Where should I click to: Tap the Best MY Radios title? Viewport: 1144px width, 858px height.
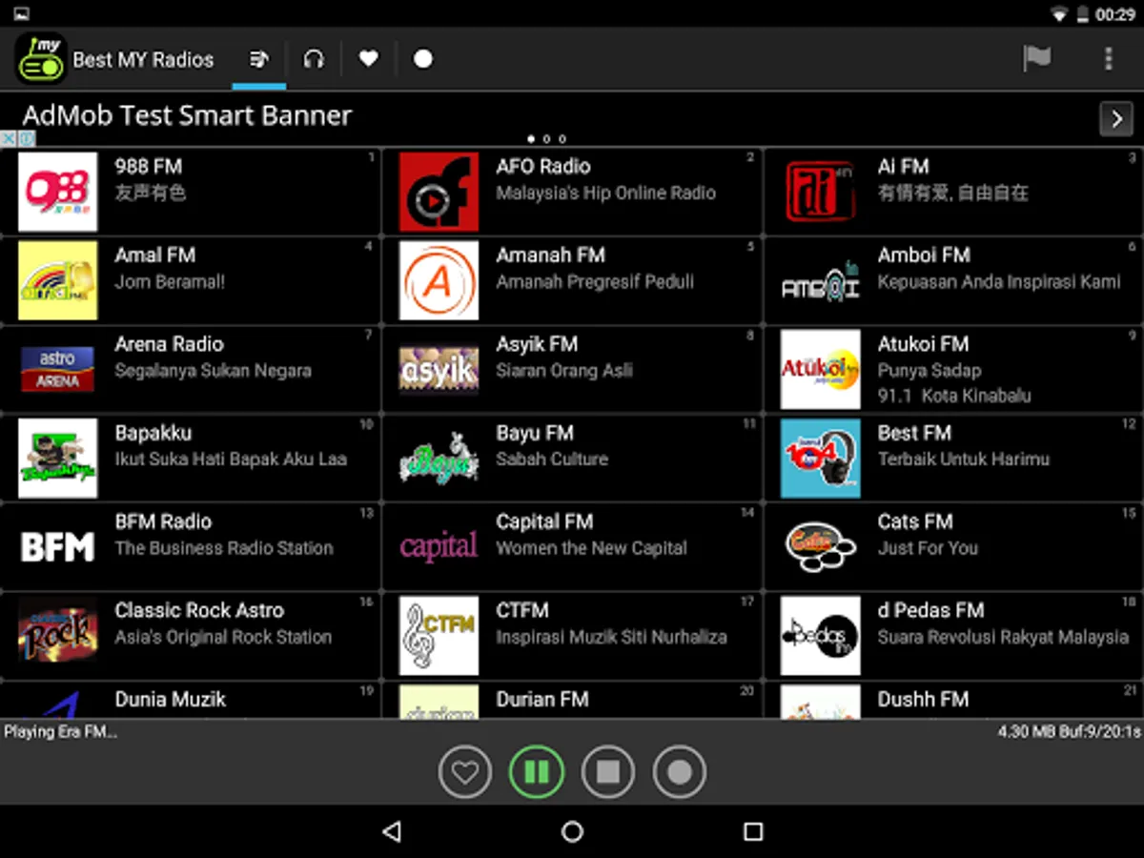click(x=143, y=59)
